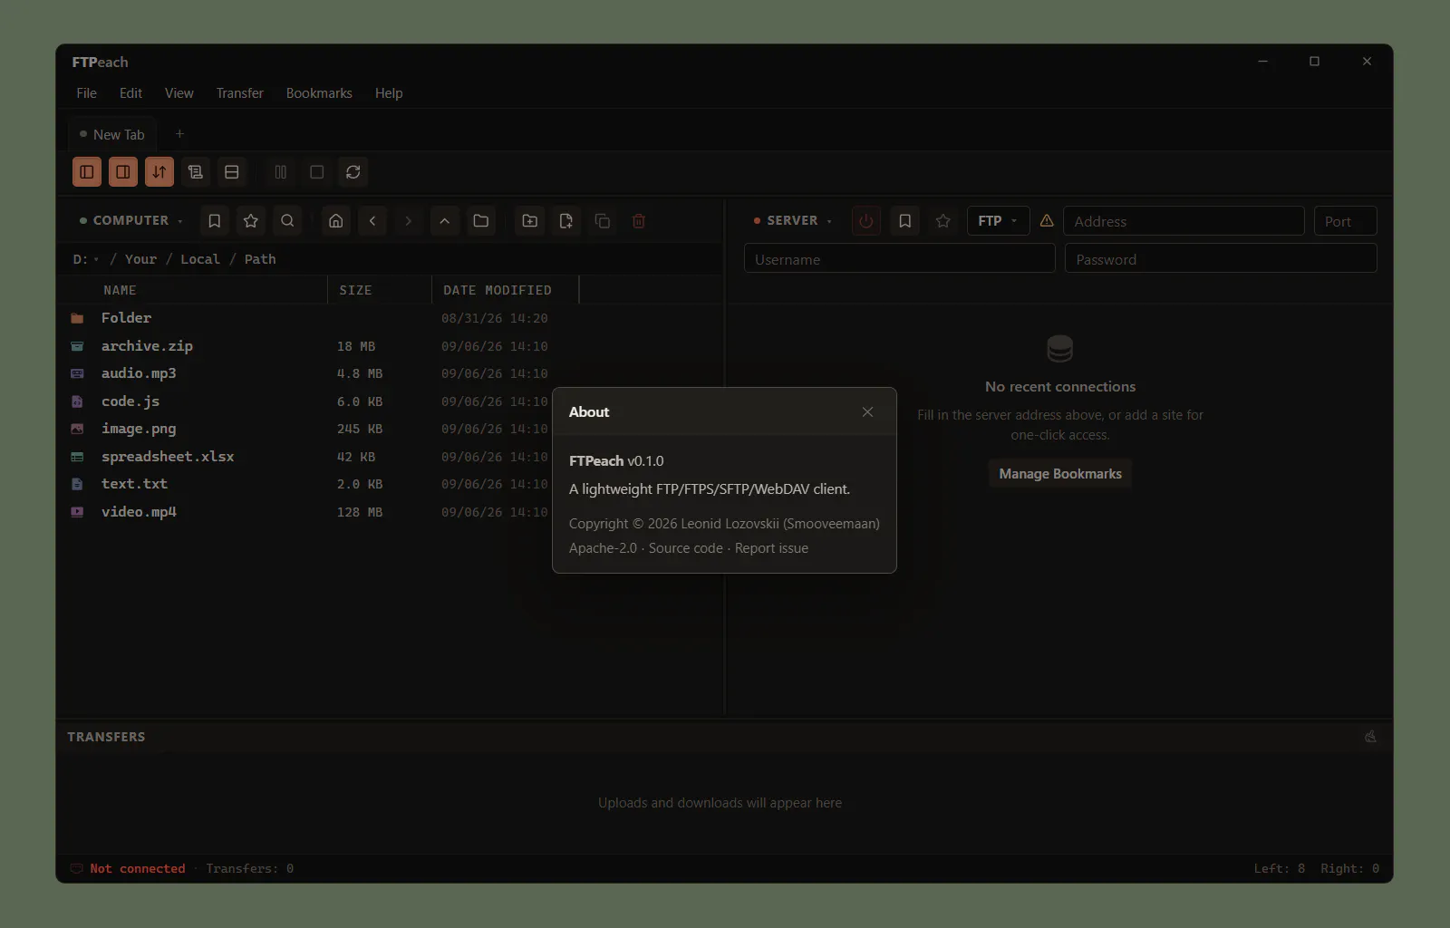Image resolution: width=1450 pixels, height=928 pixels.
Task: Click the star icon in Server pane
Action: pos(943,221)
